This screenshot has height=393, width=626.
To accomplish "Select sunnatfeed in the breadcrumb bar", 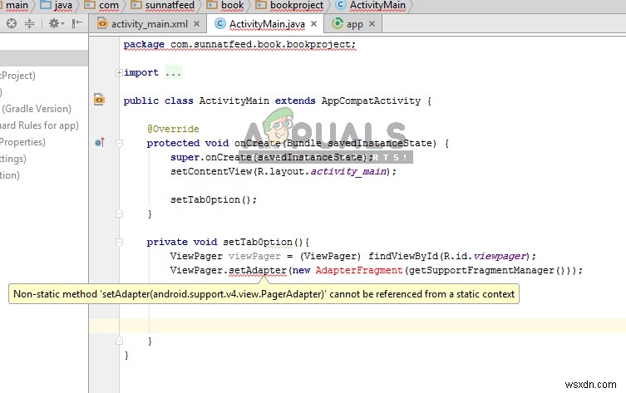I will point(163,5).
